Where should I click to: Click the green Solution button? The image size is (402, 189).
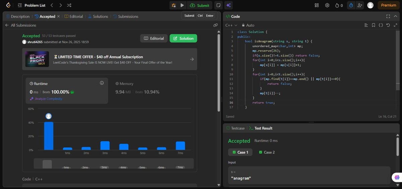(x=183, y=39)
